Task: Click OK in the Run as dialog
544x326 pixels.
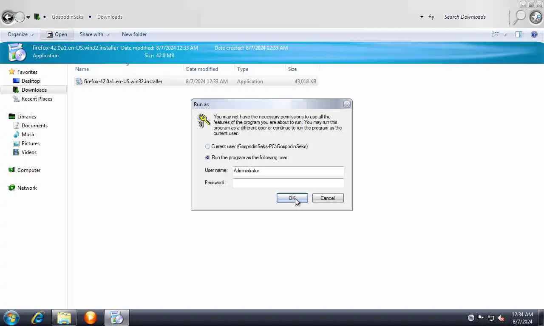Action: pos(292,198)
